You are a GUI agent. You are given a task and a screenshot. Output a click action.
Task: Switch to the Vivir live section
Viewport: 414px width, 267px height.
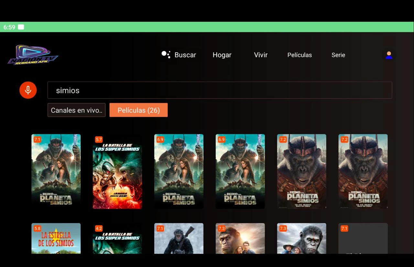pos(261,55)
